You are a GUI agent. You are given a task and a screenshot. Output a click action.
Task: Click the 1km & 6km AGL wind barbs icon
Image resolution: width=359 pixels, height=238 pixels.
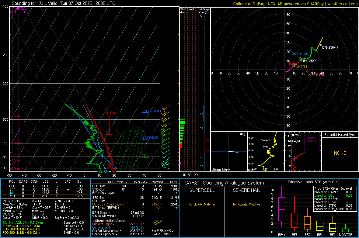158,222
